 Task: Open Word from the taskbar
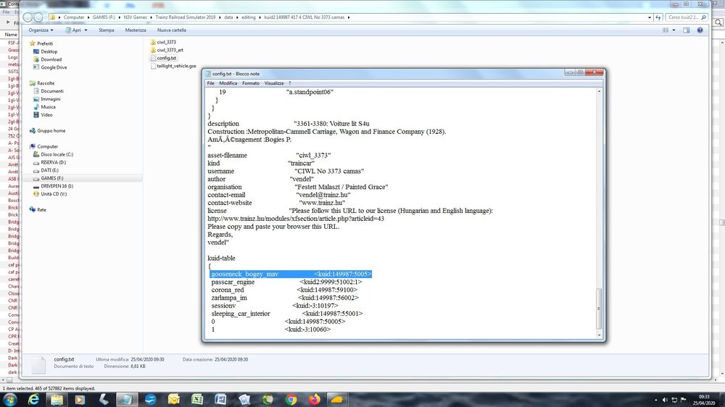pos(220,400)
